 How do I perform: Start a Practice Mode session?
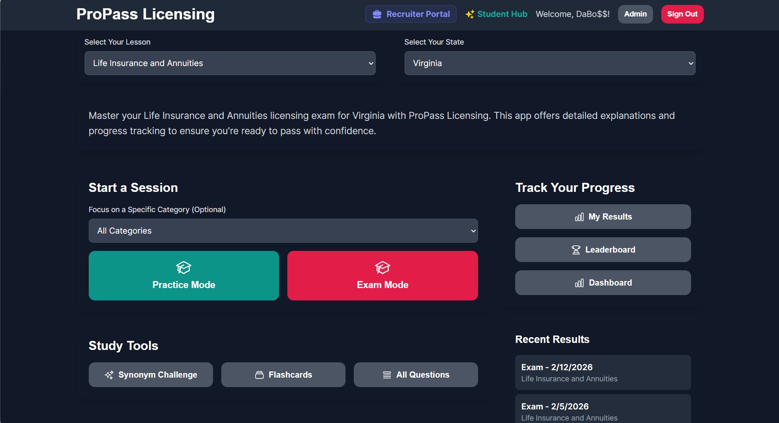point(184,276)
